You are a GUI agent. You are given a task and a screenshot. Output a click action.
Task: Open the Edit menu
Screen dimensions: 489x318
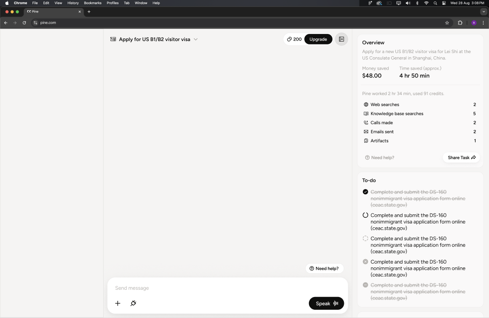tap(46, 3)
